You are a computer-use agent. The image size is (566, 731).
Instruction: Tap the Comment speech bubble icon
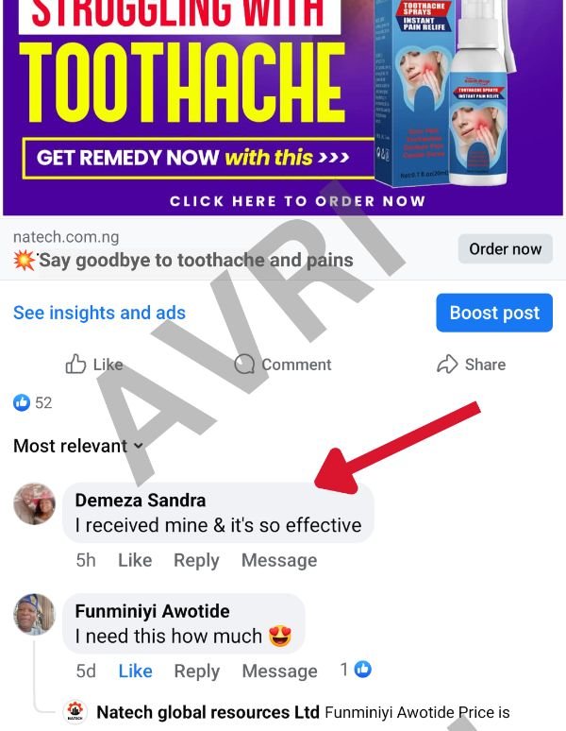[x=244, y=365]
